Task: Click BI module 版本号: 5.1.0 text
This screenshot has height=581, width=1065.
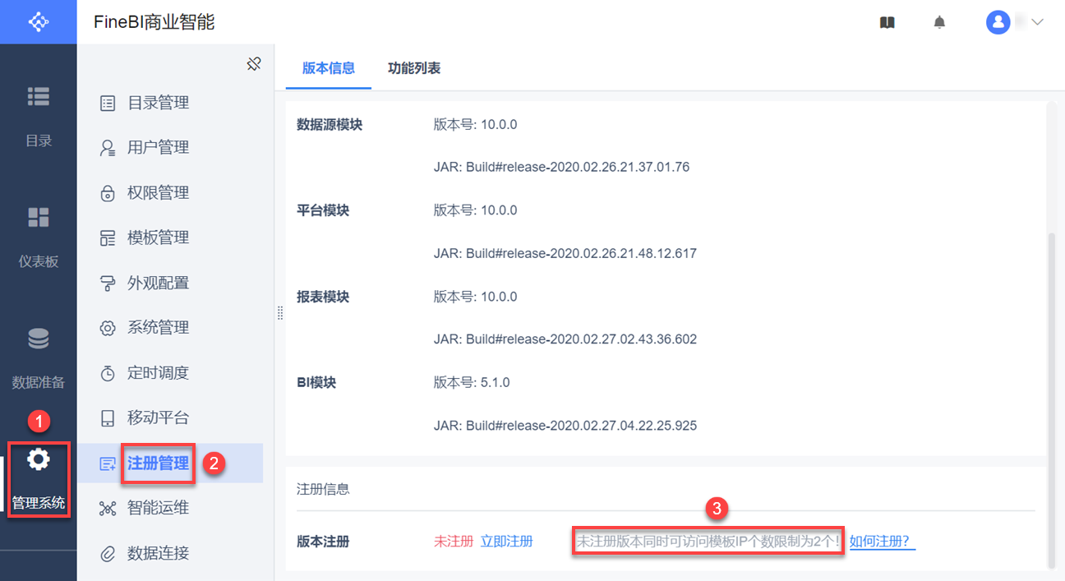Action: tap(472, 382)
